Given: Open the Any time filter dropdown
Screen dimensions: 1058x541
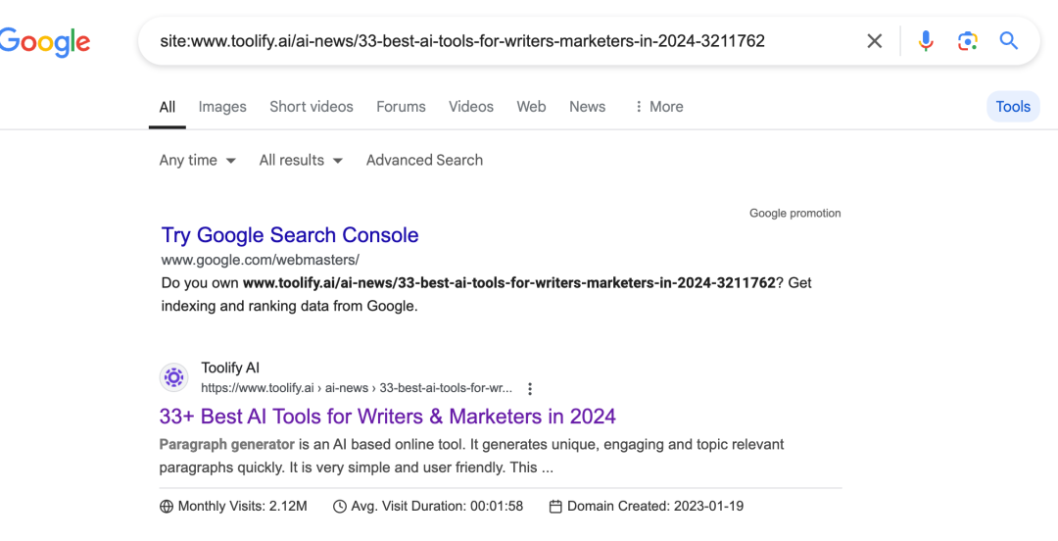Looking at the screenshot, I should pos(198,160).
